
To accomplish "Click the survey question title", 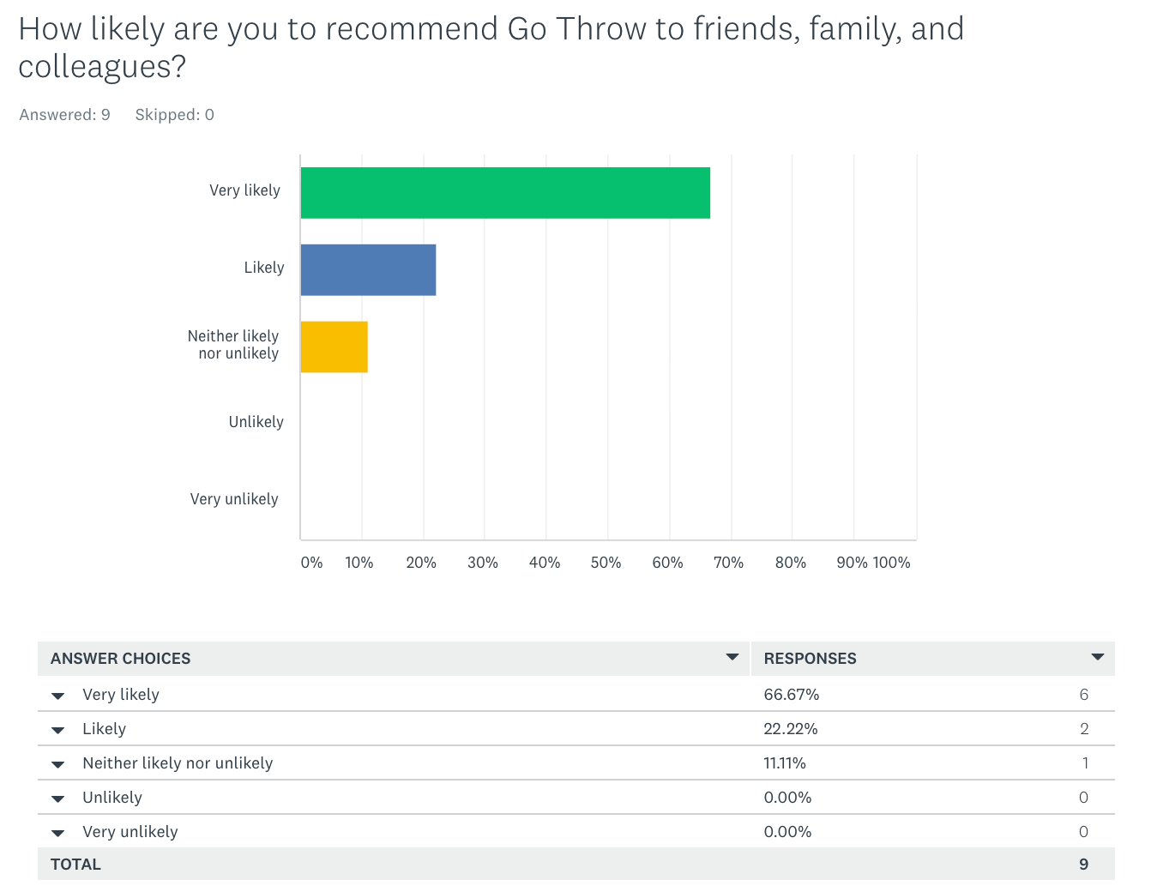I will click(x=491, y=47).
